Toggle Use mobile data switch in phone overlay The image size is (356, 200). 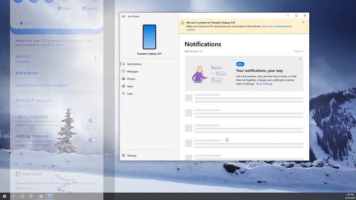pyautogui.click(x=92, y=121)
